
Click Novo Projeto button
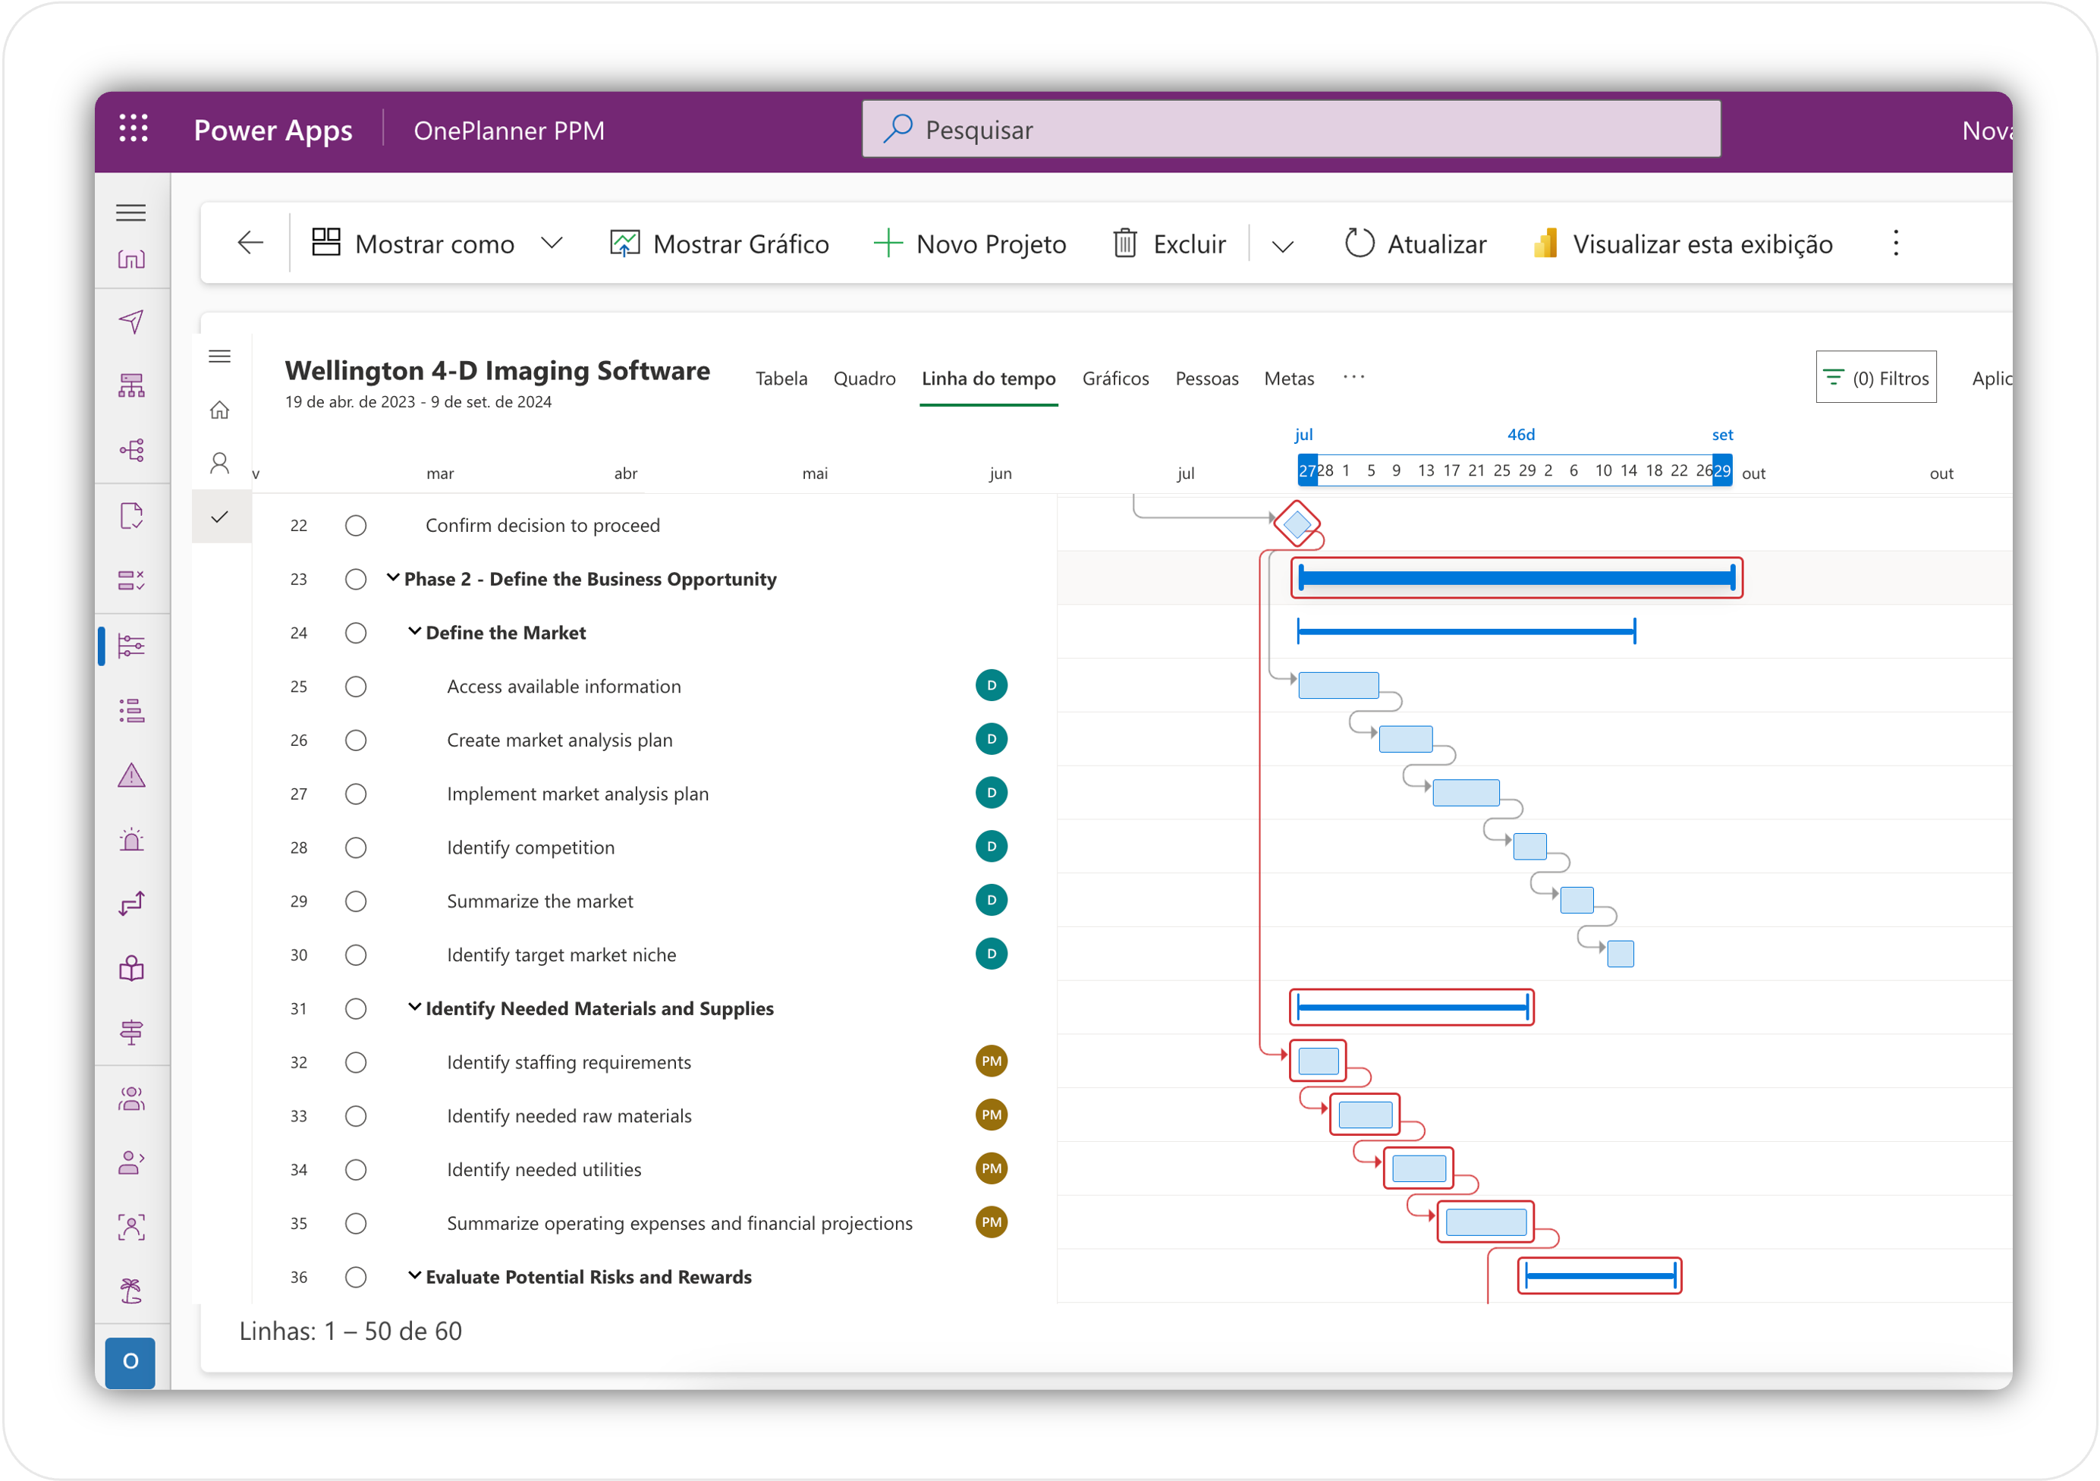[x=970, y=244]
